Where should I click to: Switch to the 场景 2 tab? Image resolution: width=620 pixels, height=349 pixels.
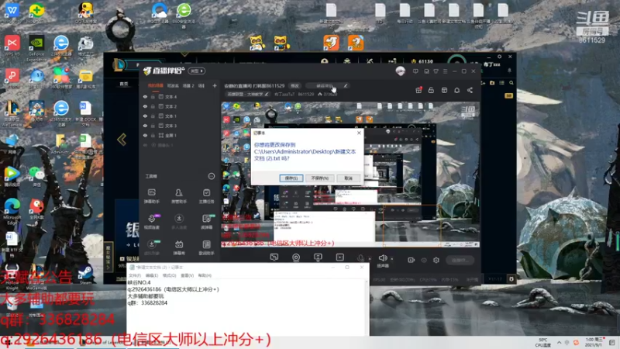tap(188, 85)
